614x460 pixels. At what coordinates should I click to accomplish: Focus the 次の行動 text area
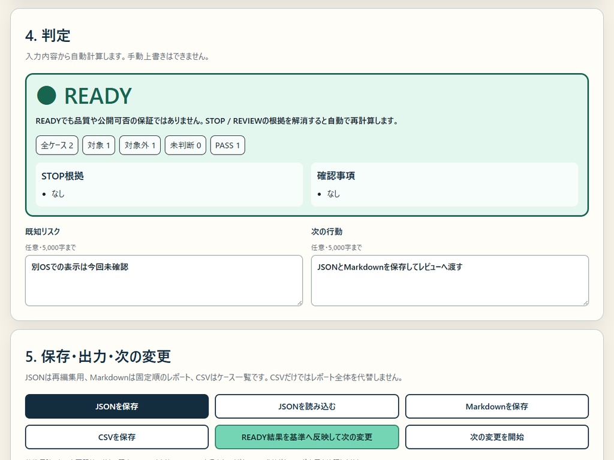coord(450,280)
